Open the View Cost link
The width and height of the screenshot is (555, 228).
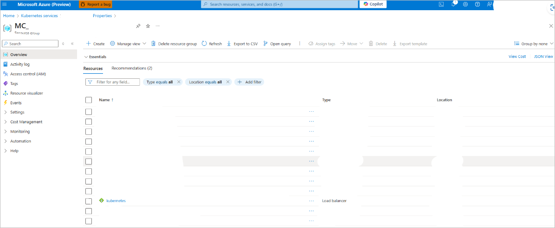[517, 57]
